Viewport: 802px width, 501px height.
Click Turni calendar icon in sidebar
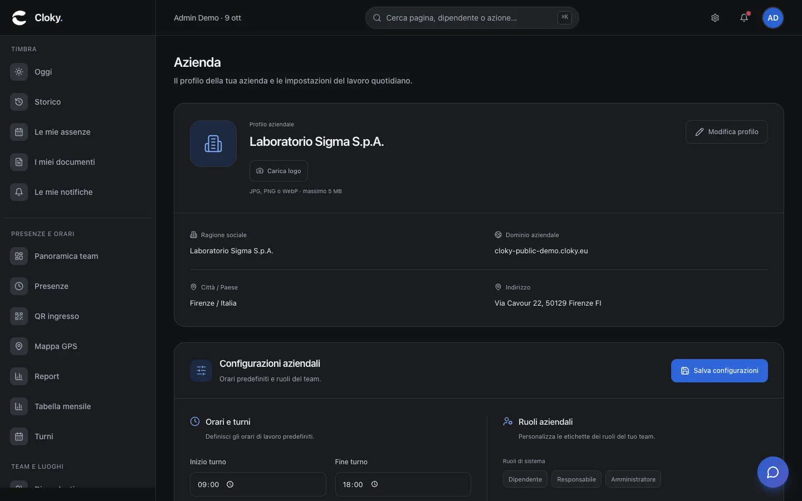(x=19, y=436)
